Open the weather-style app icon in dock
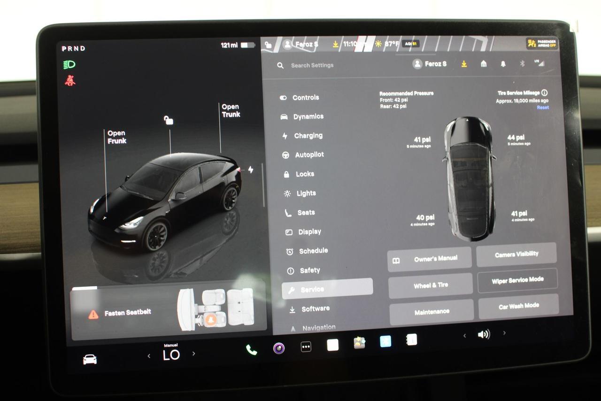The height and width of the screenshot is (401, 601). (x=360, y=343)
